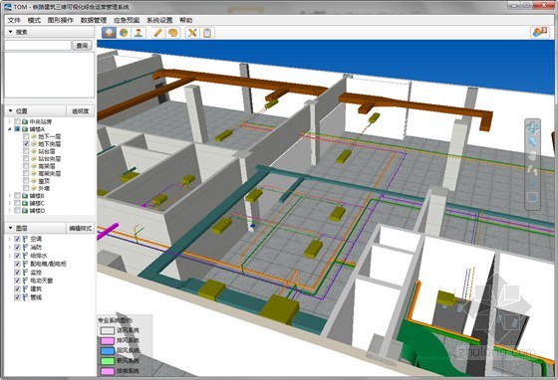Enable the 地下一层 floor checkbox
Image resolution: width=558 pixels, height=380 pixels.
pos(26,136)
